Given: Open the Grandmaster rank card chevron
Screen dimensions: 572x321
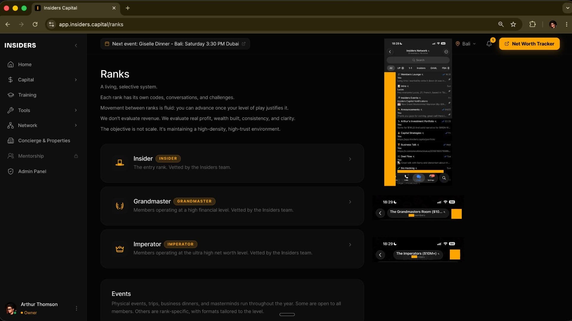Looking at the screenshot, I should pyautogui.click(x=350, y=202).
